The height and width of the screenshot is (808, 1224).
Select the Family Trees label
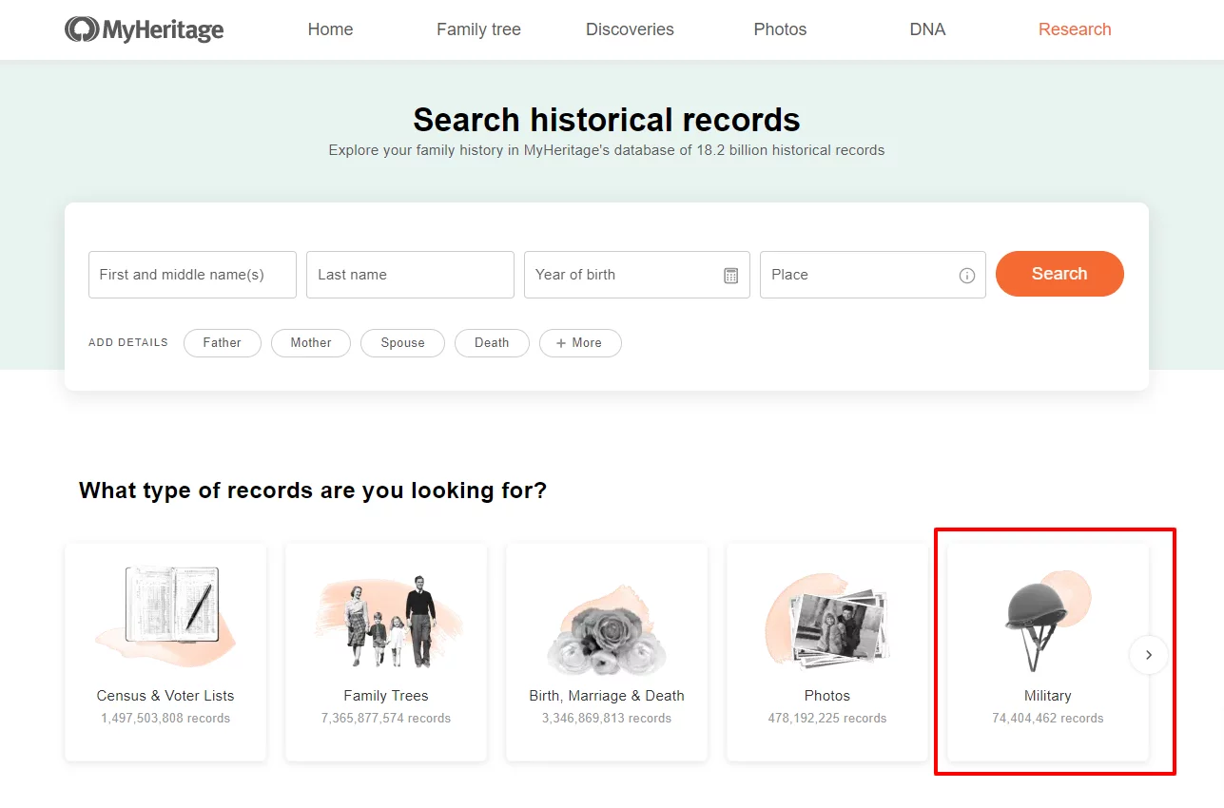coord(386,696)
